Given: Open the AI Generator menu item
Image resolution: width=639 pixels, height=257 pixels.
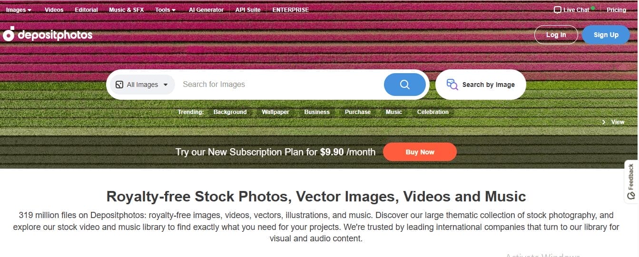Looking at the screenshot, I should pyautogui.click(x=206, y=10).
